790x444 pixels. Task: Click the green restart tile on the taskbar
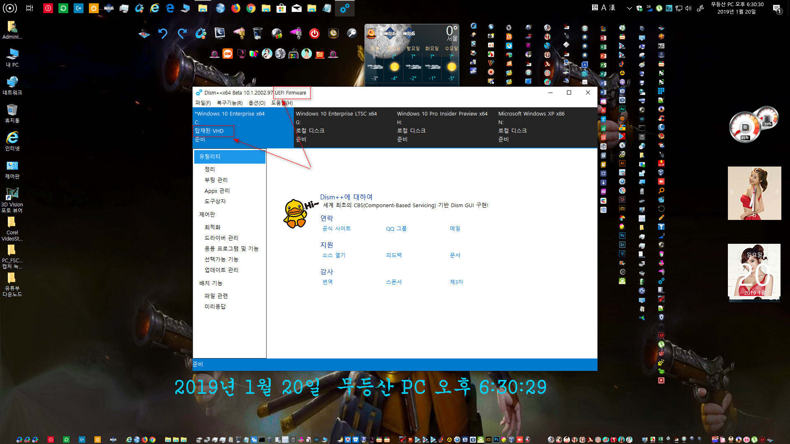pyautogui.click(x=63, y=8)
